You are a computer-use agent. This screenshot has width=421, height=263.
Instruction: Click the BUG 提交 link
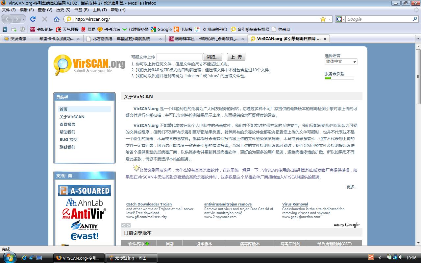[68, 139]
